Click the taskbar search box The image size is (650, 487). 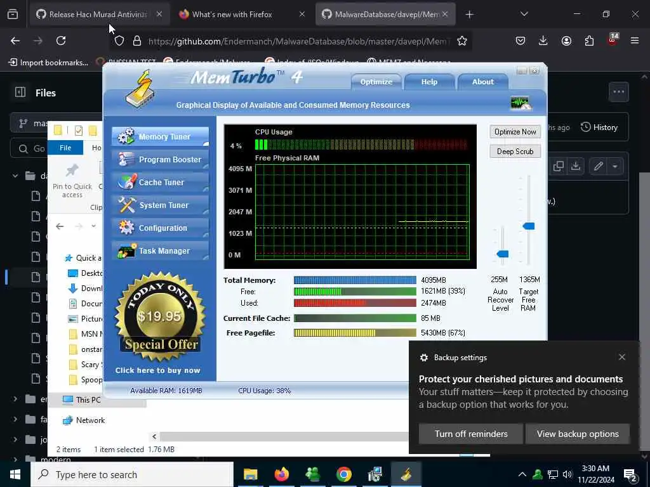(132, 474)
